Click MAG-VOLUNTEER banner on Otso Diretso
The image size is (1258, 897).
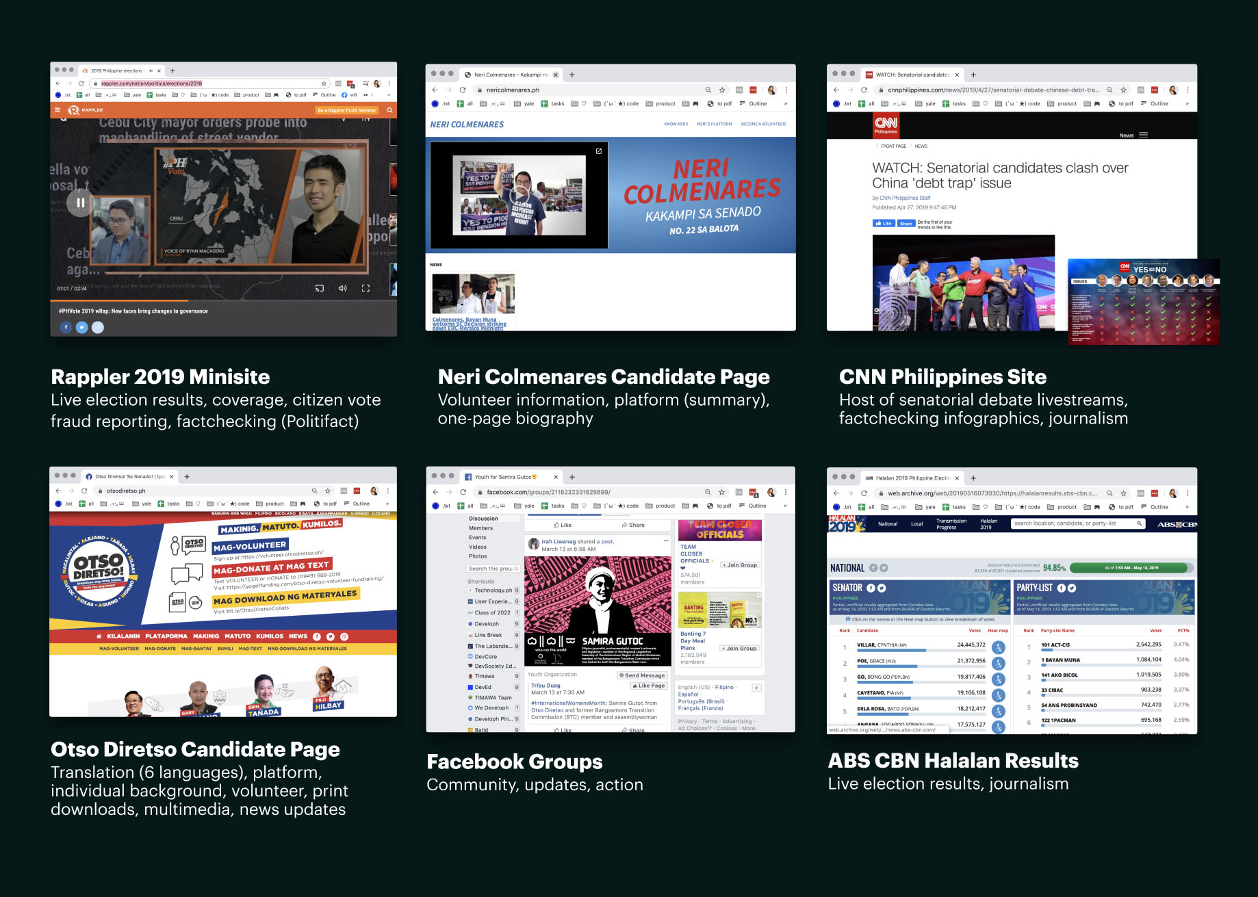250,546
